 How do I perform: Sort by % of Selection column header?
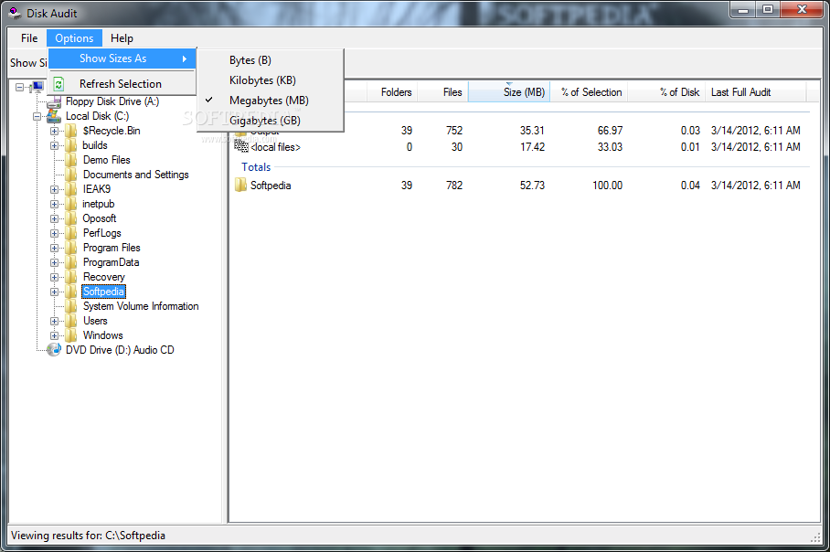point(589,92)
